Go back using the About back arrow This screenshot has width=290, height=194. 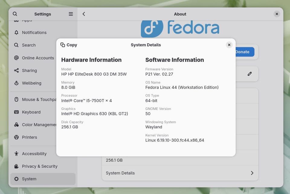tap(84, 14)
